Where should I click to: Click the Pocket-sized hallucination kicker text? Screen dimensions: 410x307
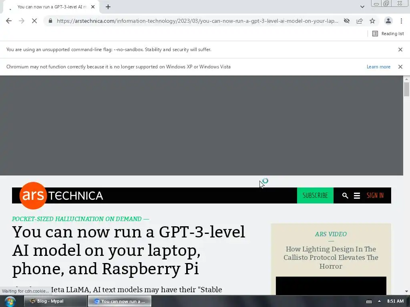80,219
